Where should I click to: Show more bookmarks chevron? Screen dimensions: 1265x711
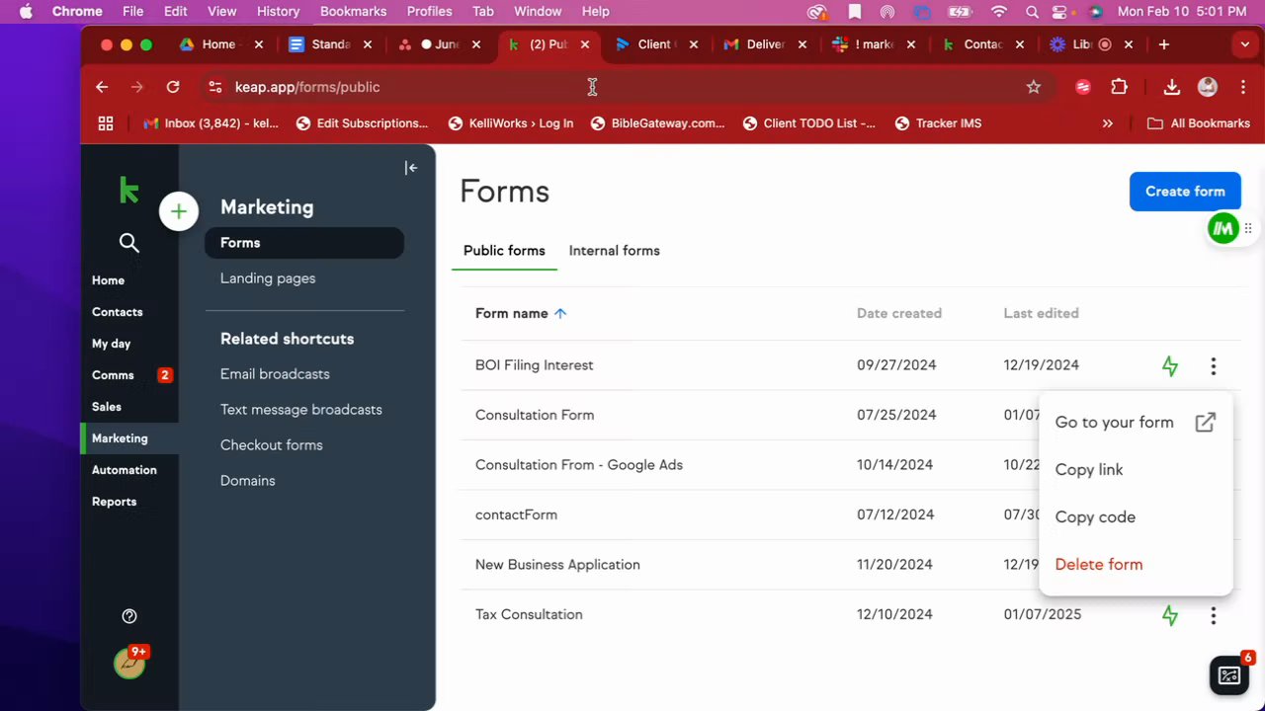click(x=1108, y=123)
